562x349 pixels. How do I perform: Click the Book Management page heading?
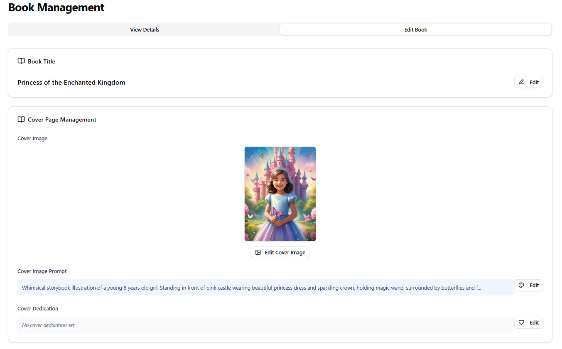tap(56, 7)
